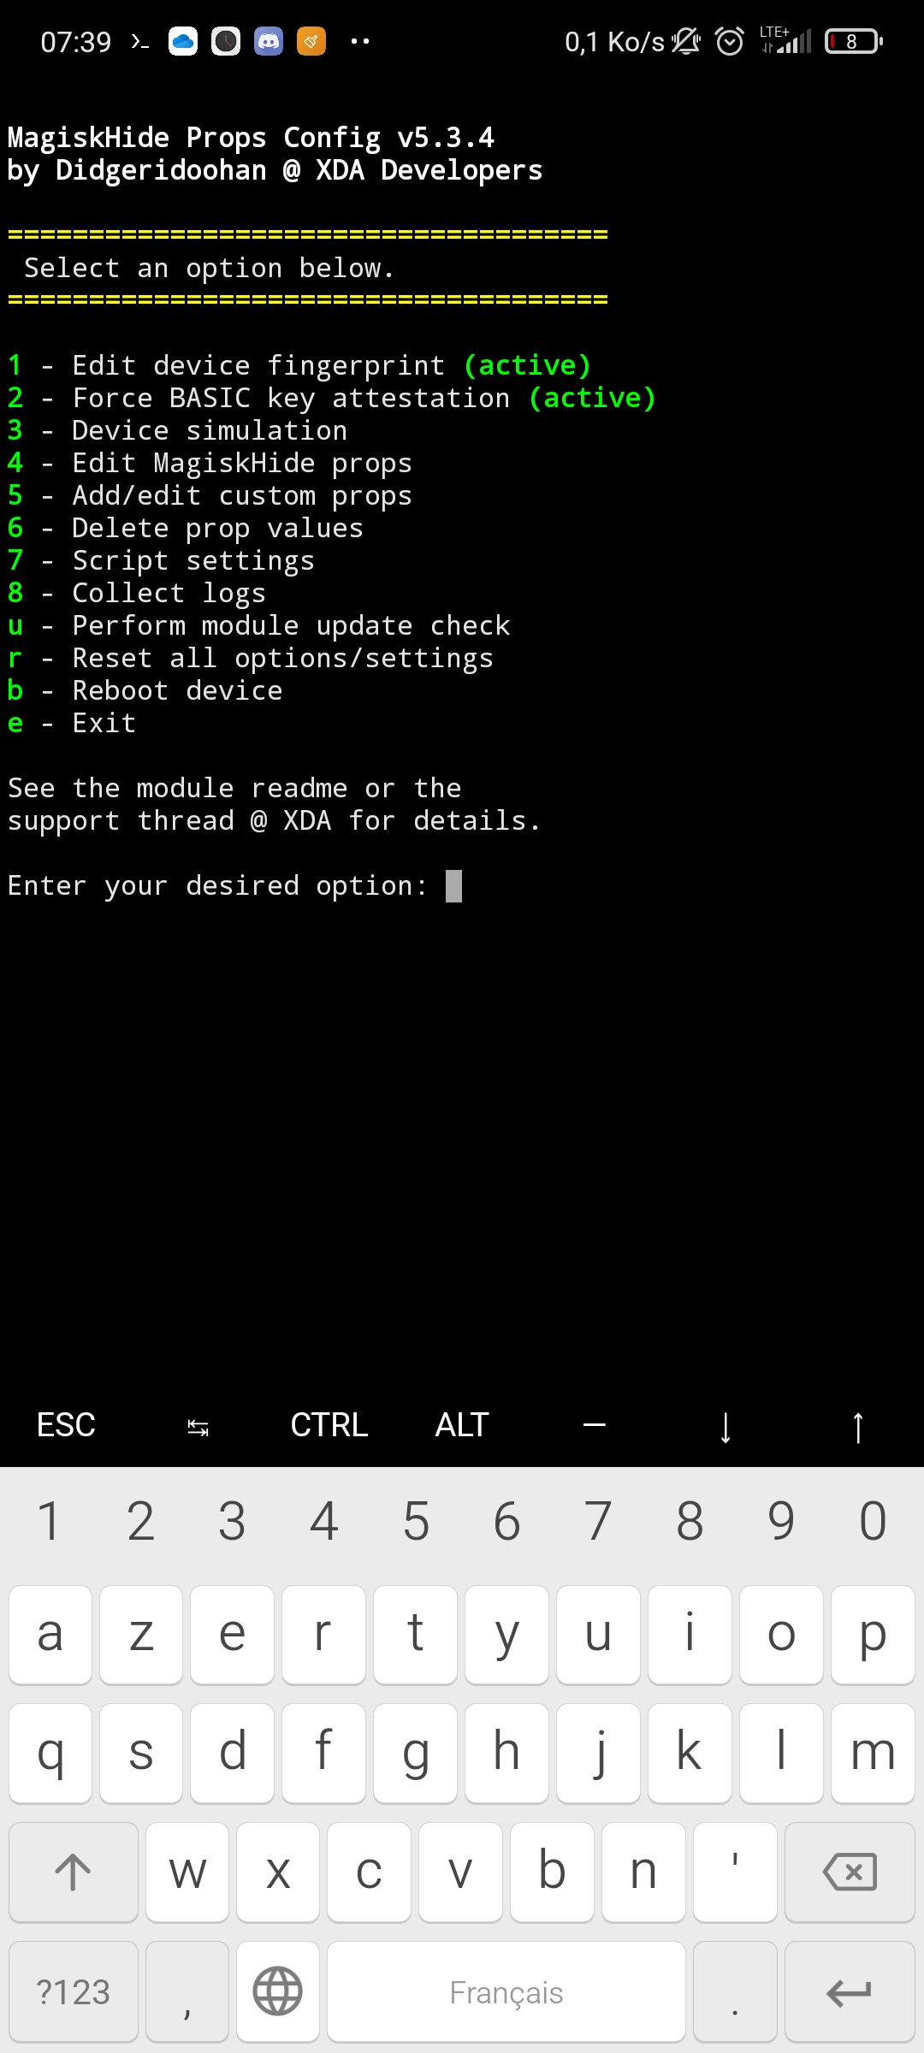Tap the globe language switch icon
Viewport: 924px width, 2053px height.
278,1991
